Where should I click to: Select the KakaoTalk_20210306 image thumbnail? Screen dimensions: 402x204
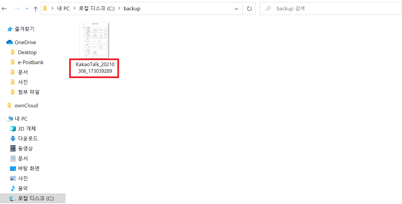[x=94, y=40]
